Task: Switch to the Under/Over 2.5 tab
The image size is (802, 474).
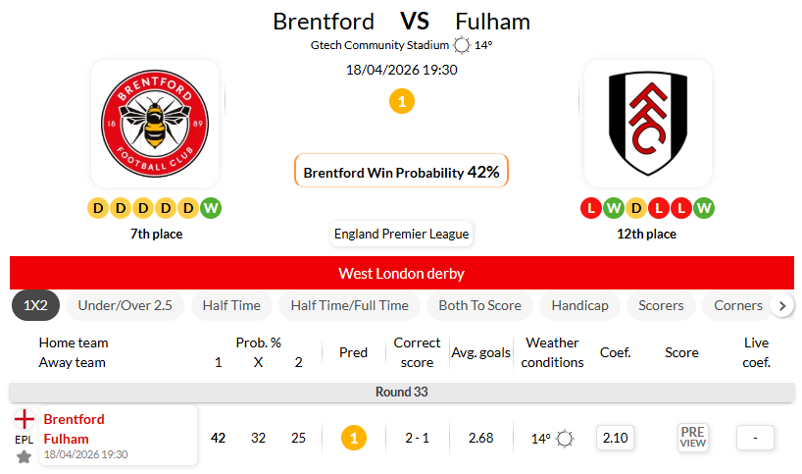Action: [x=125, y=305]
